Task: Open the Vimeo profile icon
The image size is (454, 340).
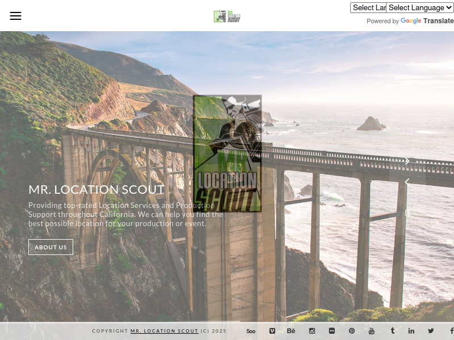Action: tap(272, 331)
